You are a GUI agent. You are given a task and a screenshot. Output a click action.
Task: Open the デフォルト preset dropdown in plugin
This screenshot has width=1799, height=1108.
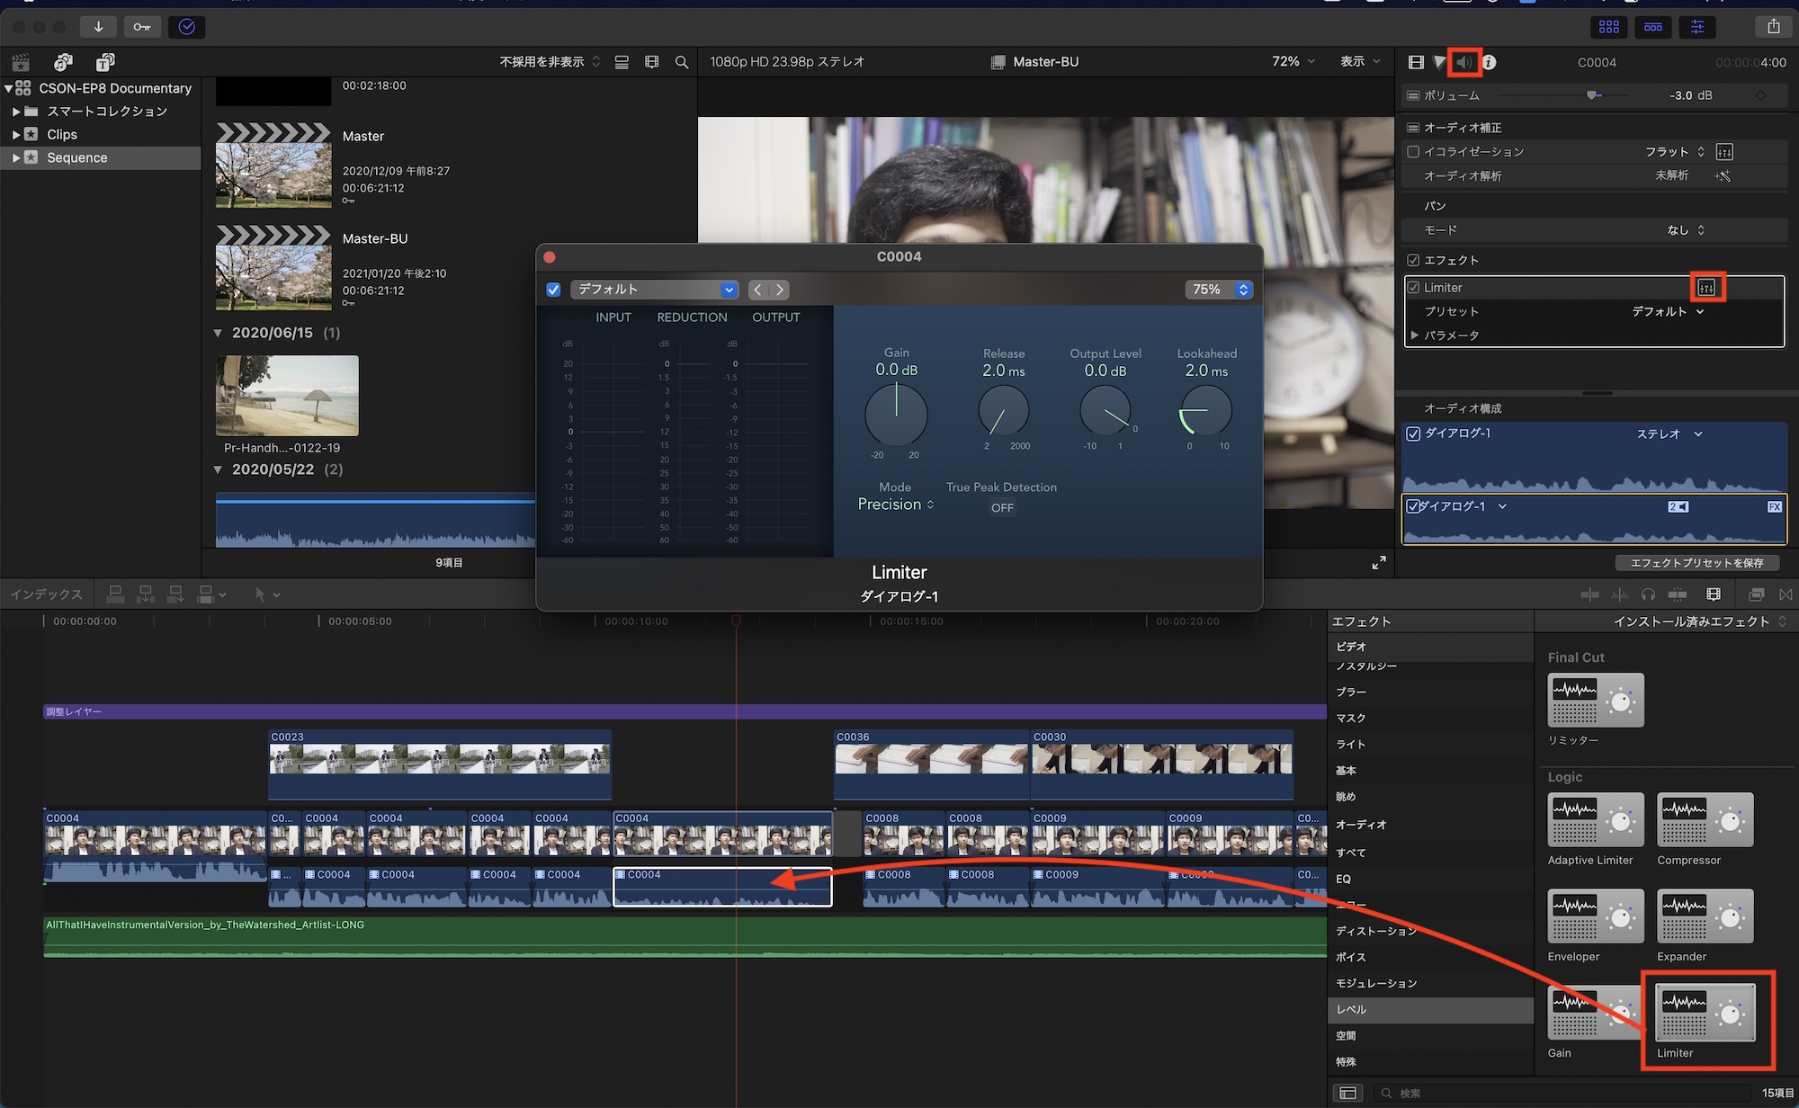[x=654, y=290]
